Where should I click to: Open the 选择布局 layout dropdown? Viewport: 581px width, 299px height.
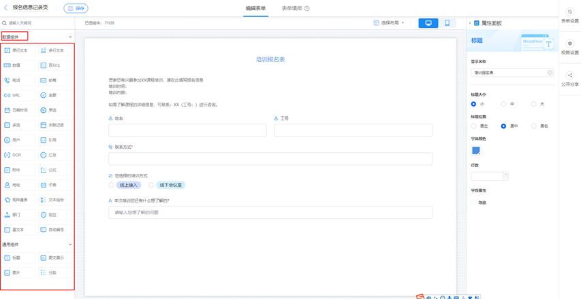pyautogui.click(x=389, y=23)
